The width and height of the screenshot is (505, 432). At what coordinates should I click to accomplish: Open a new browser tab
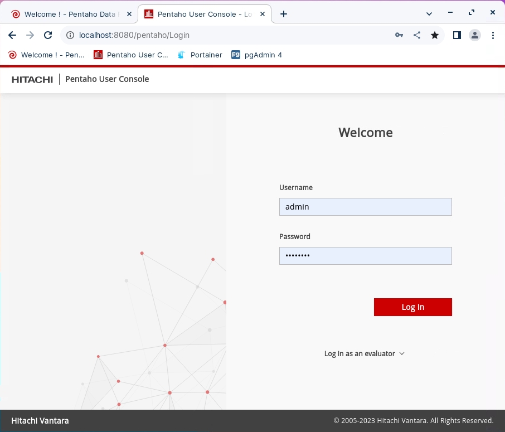[x=283, y=14]
